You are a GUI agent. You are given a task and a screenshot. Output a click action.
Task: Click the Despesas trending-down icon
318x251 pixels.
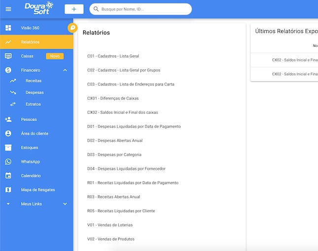pos(13,93)
